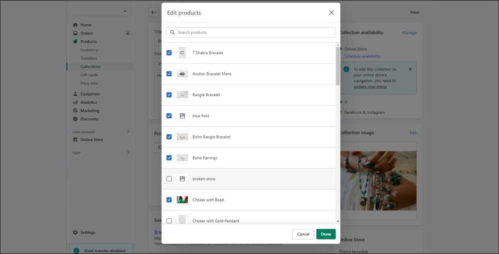Image resolution: width=499 pixels, height=254 pixels.
Task: Click the back arrow button behind the dialog
Action: point(154,12)
